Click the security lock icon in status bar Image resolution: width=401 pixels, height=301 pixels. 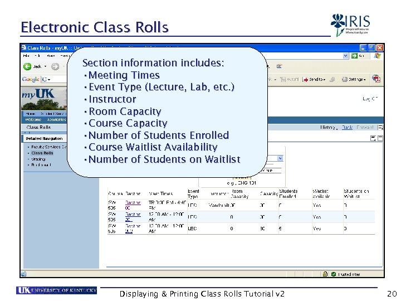click(325, 274)
